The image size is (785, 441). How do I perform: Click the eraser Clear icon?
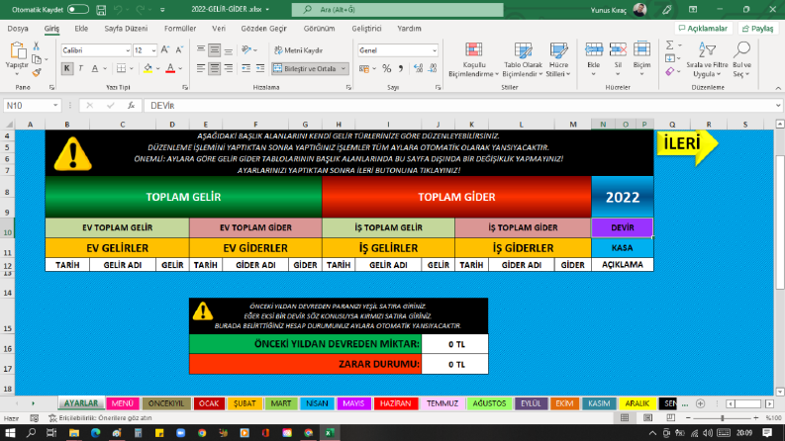pos(670,72)
